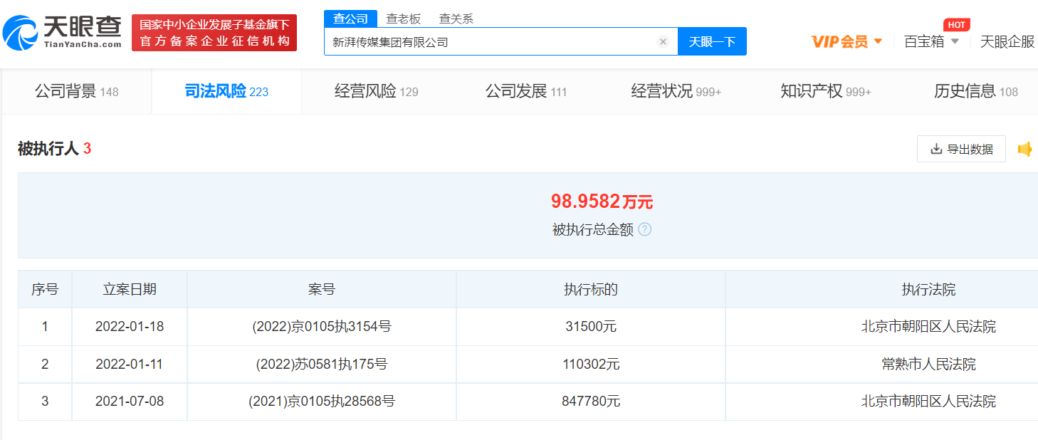Select the 847780元 amount cell
This screenshot has width=1038, height=440.
[x=591, y=402]
